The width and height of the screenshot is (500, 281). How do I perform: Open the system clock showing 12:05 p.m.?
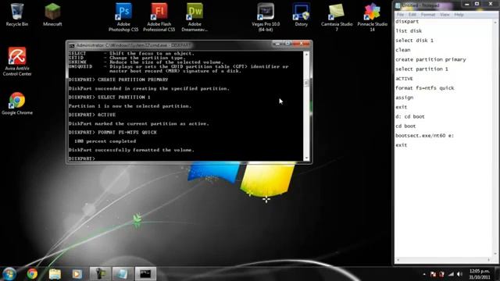479,274
